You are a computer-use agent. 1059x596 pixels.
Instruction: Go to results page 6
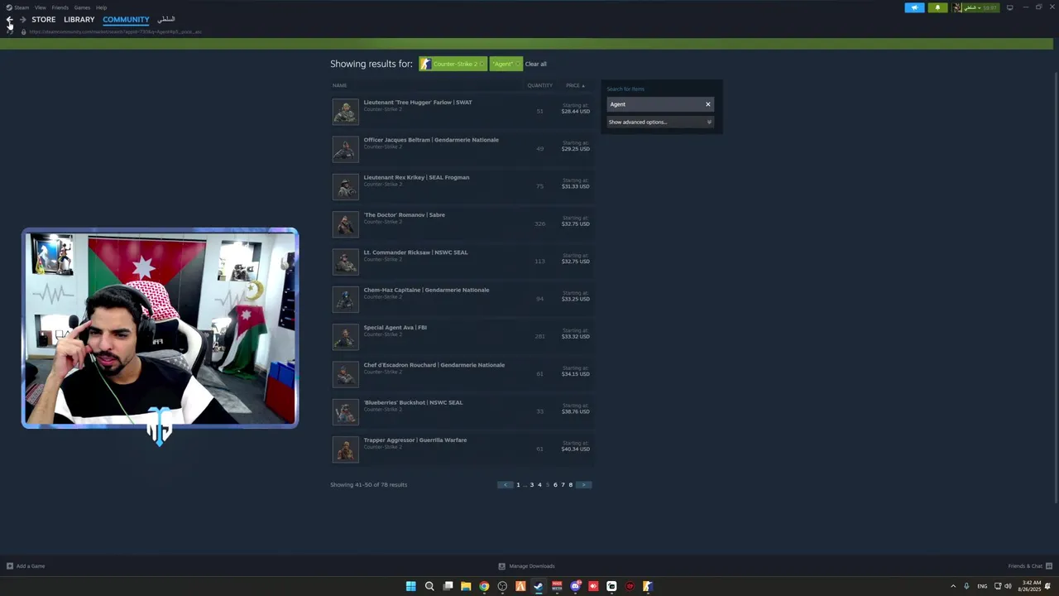coord(555,485)
